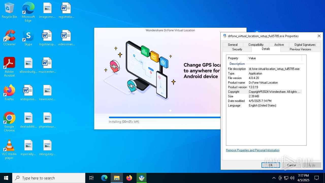Open the Recycle Bin desktop icon
Image resolution: width=325 pixels, height=183 pixels.
[9, 11]
